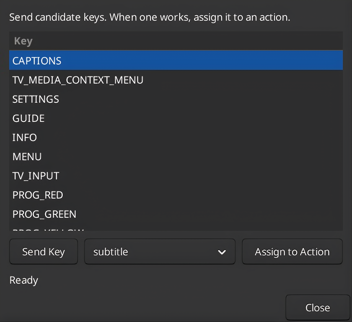The height and width of the screenshot is (322, 352).
Task: Select TV_MEDIA_CONTEXT_MENU in the key list
Action: (176, 80)
